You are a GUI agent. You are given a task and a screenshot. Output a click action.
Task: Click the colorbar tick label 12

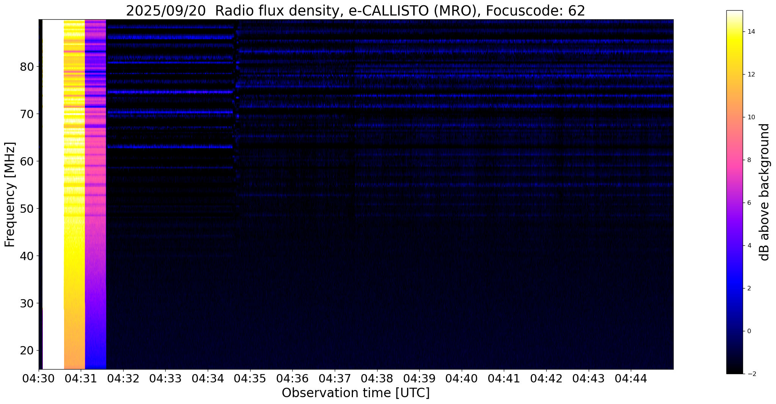pyautogui.click(x=751, y=75)
